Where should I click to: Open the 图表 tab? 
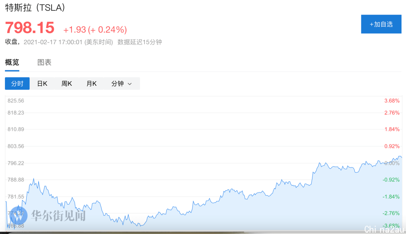[x=44, y=63]
